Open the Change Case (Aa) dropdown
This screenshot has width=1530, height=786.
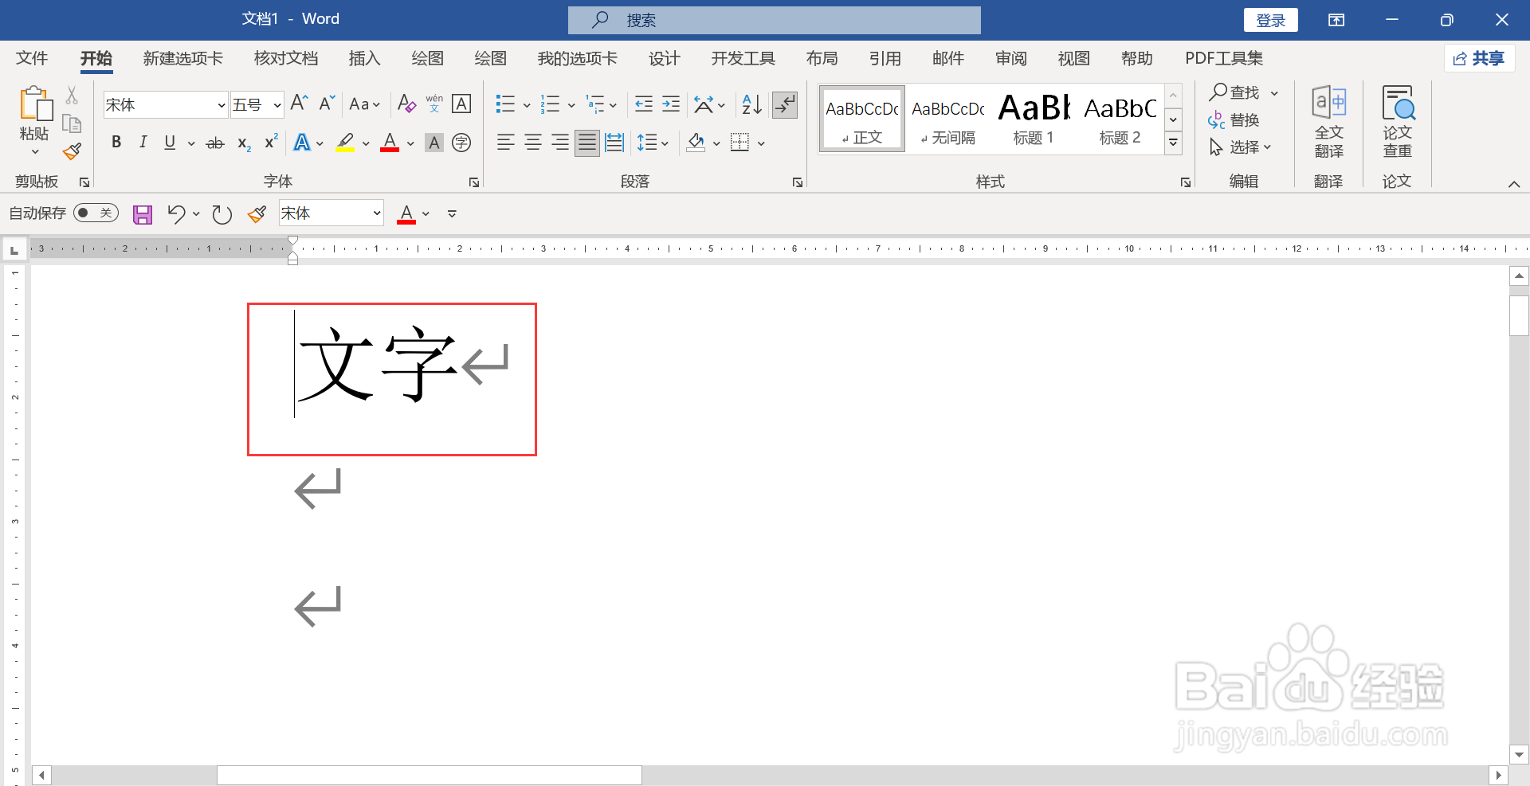(x=365, y=104)
